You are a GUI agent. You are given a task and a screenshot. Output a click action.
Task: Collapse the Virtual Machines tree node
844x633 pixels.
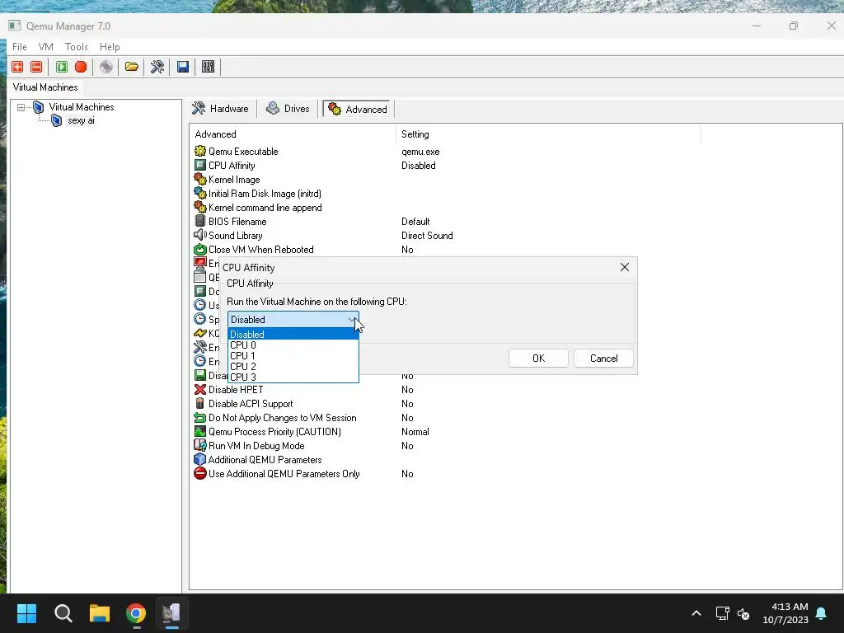(x=21, y=107)
